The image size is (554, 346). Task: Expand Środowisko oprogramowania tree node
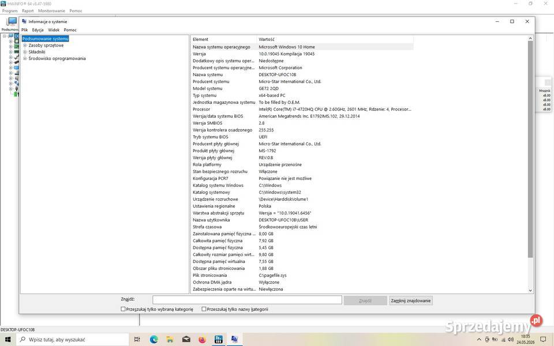coord(25,59)
